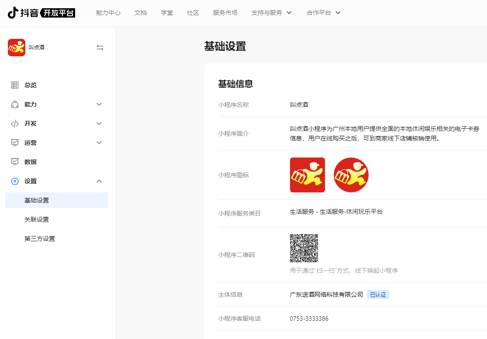Click the 运营 operations chart icon
487x339 pixels.
14,143
